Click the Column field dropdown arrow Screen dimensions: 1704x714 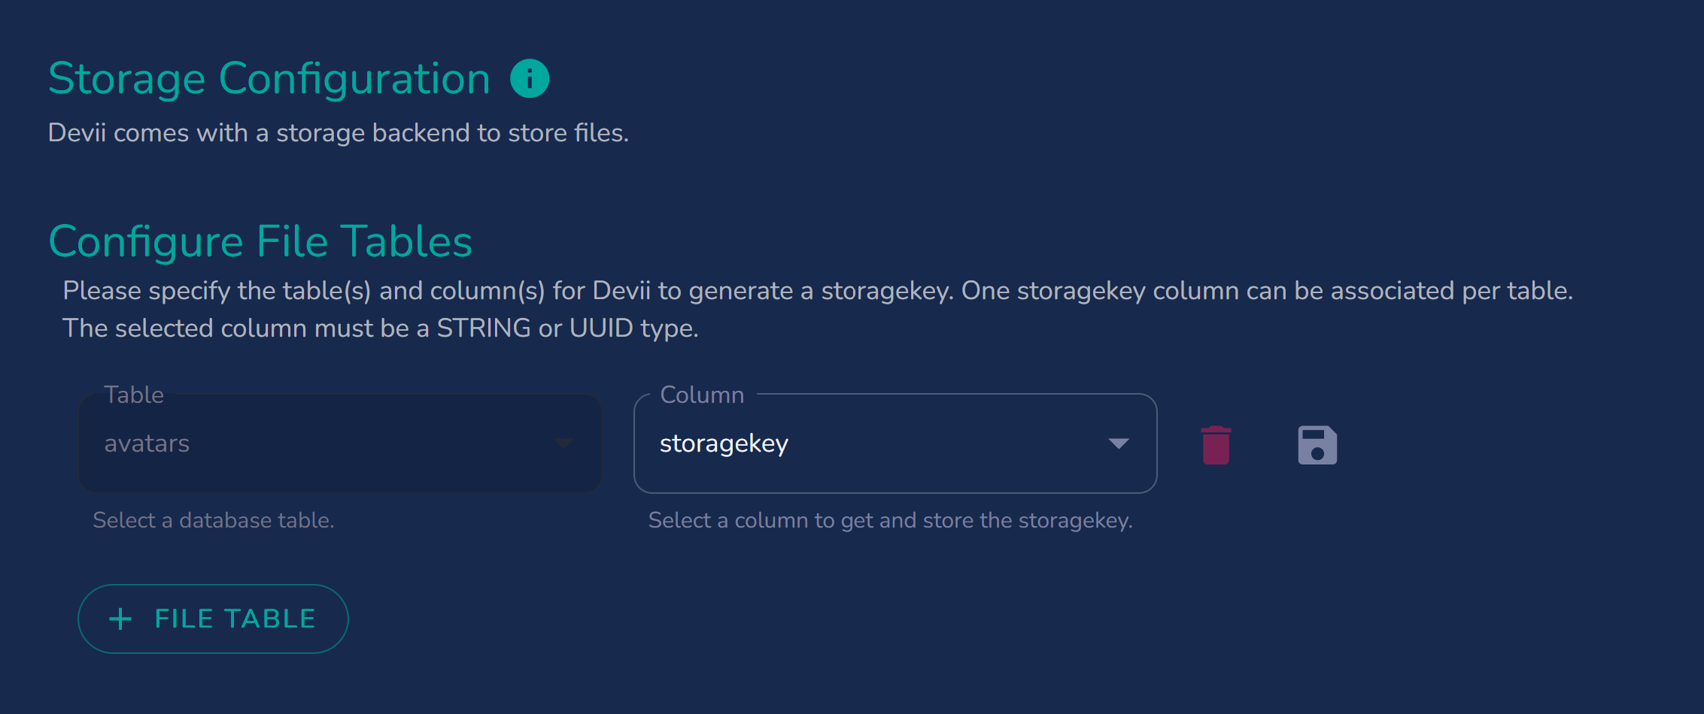pyautogui.click(x=1119, y=443)
